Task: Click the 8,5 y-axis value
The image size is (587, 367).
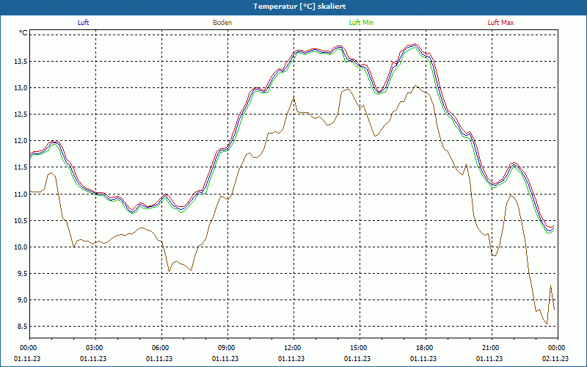Action: [23, 327]
